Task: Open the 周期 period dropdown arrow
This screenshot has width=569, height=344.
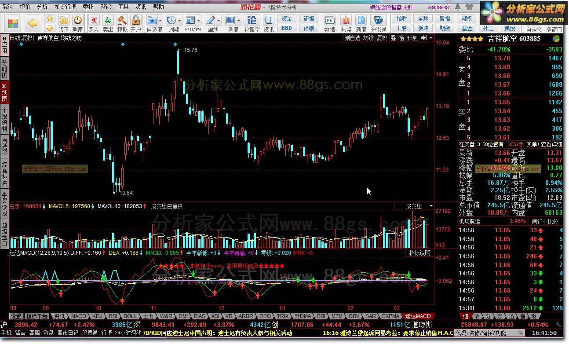Action: coord(179,20)
